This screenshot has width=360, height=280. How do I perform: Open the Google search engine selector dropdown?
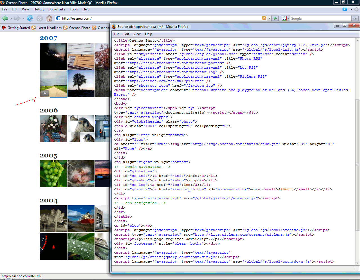coord(285,19)
